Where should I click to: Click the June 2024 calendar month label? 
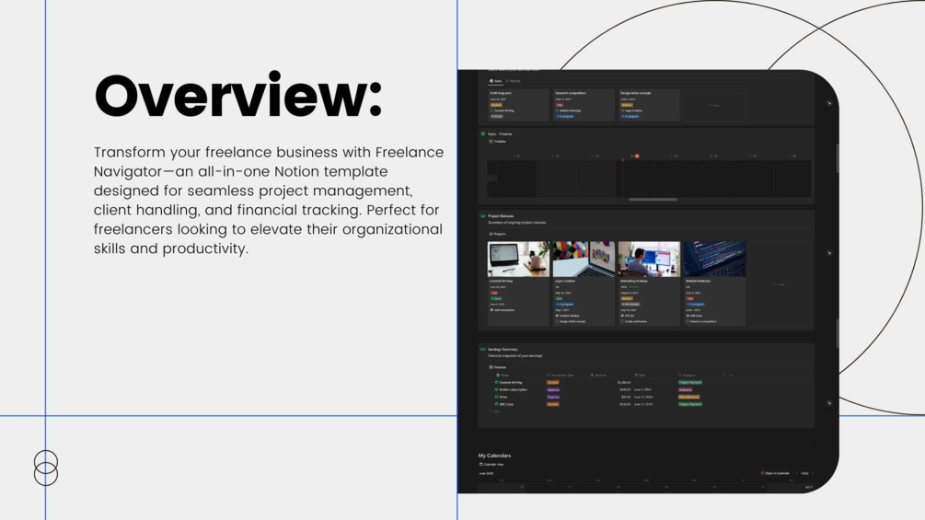486,473
